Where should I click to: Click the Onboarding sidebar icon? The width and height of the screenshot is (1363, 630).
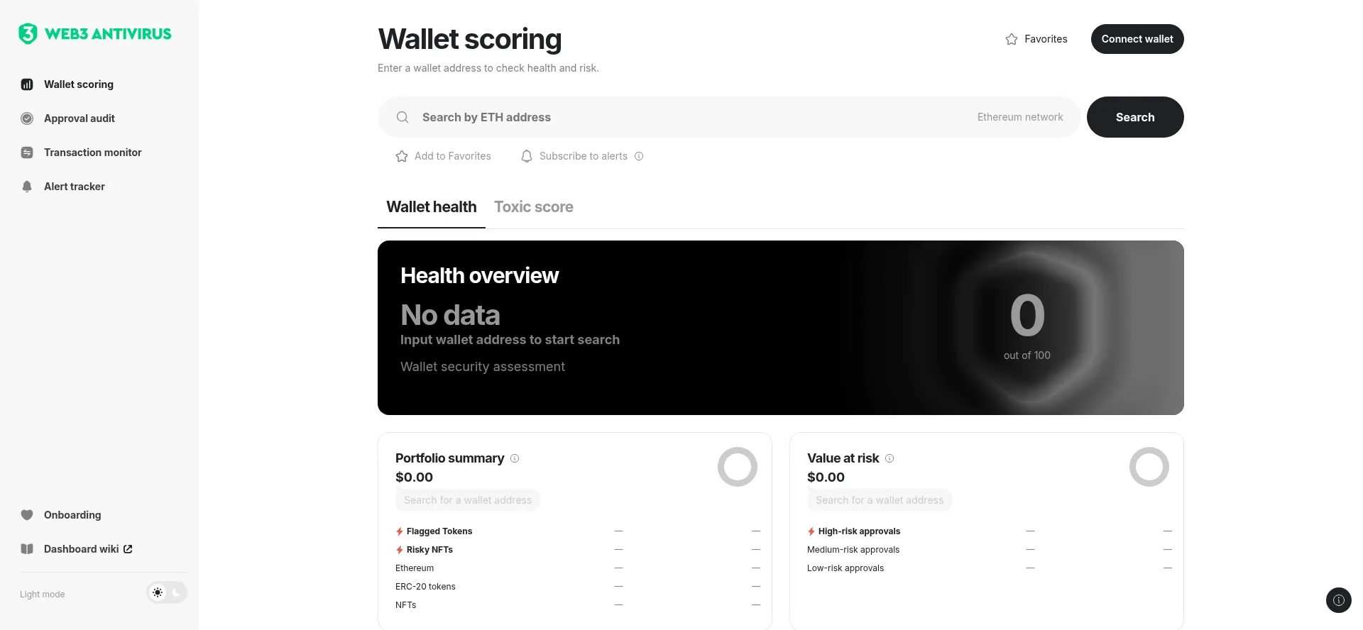click(26, 515)
